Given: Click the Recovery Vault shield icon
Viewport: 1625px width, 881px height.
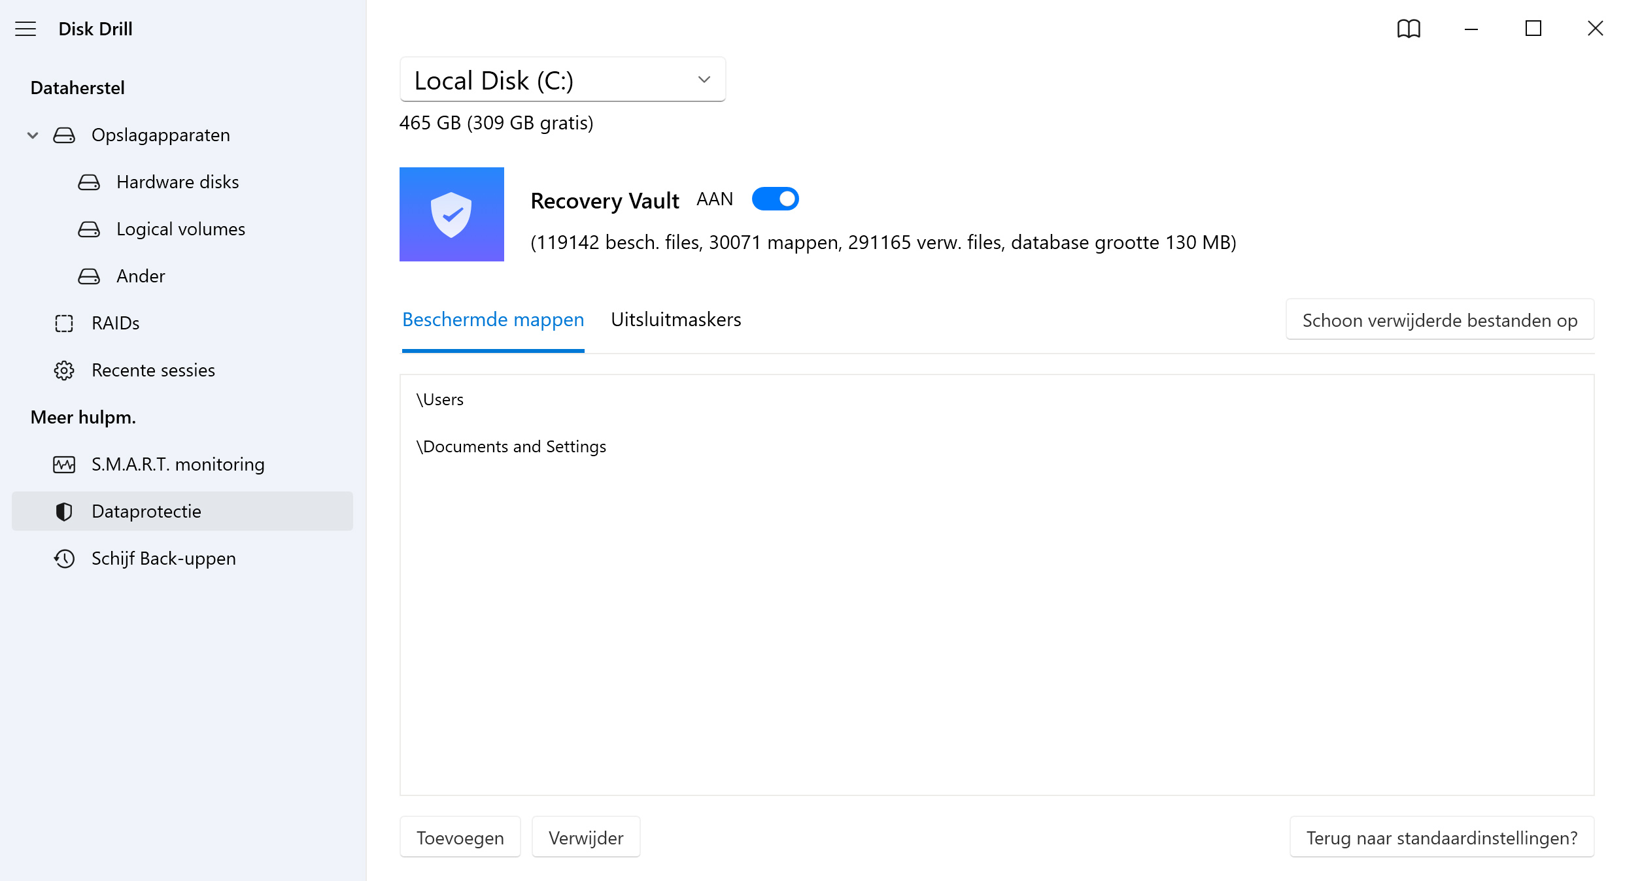Looking at the screenshot, I should [x=452, y=214].
